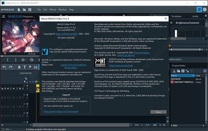This screenshot has width=208, height=131.
Task: Fit timeline view with optimize zoom icon
Action: pos(155,125)
